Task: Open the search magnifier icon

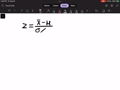Action: point(3,5)
